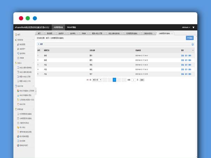Open the page size dropdown in pagination
Screen dimensions: 211x158
pos(97,80)
